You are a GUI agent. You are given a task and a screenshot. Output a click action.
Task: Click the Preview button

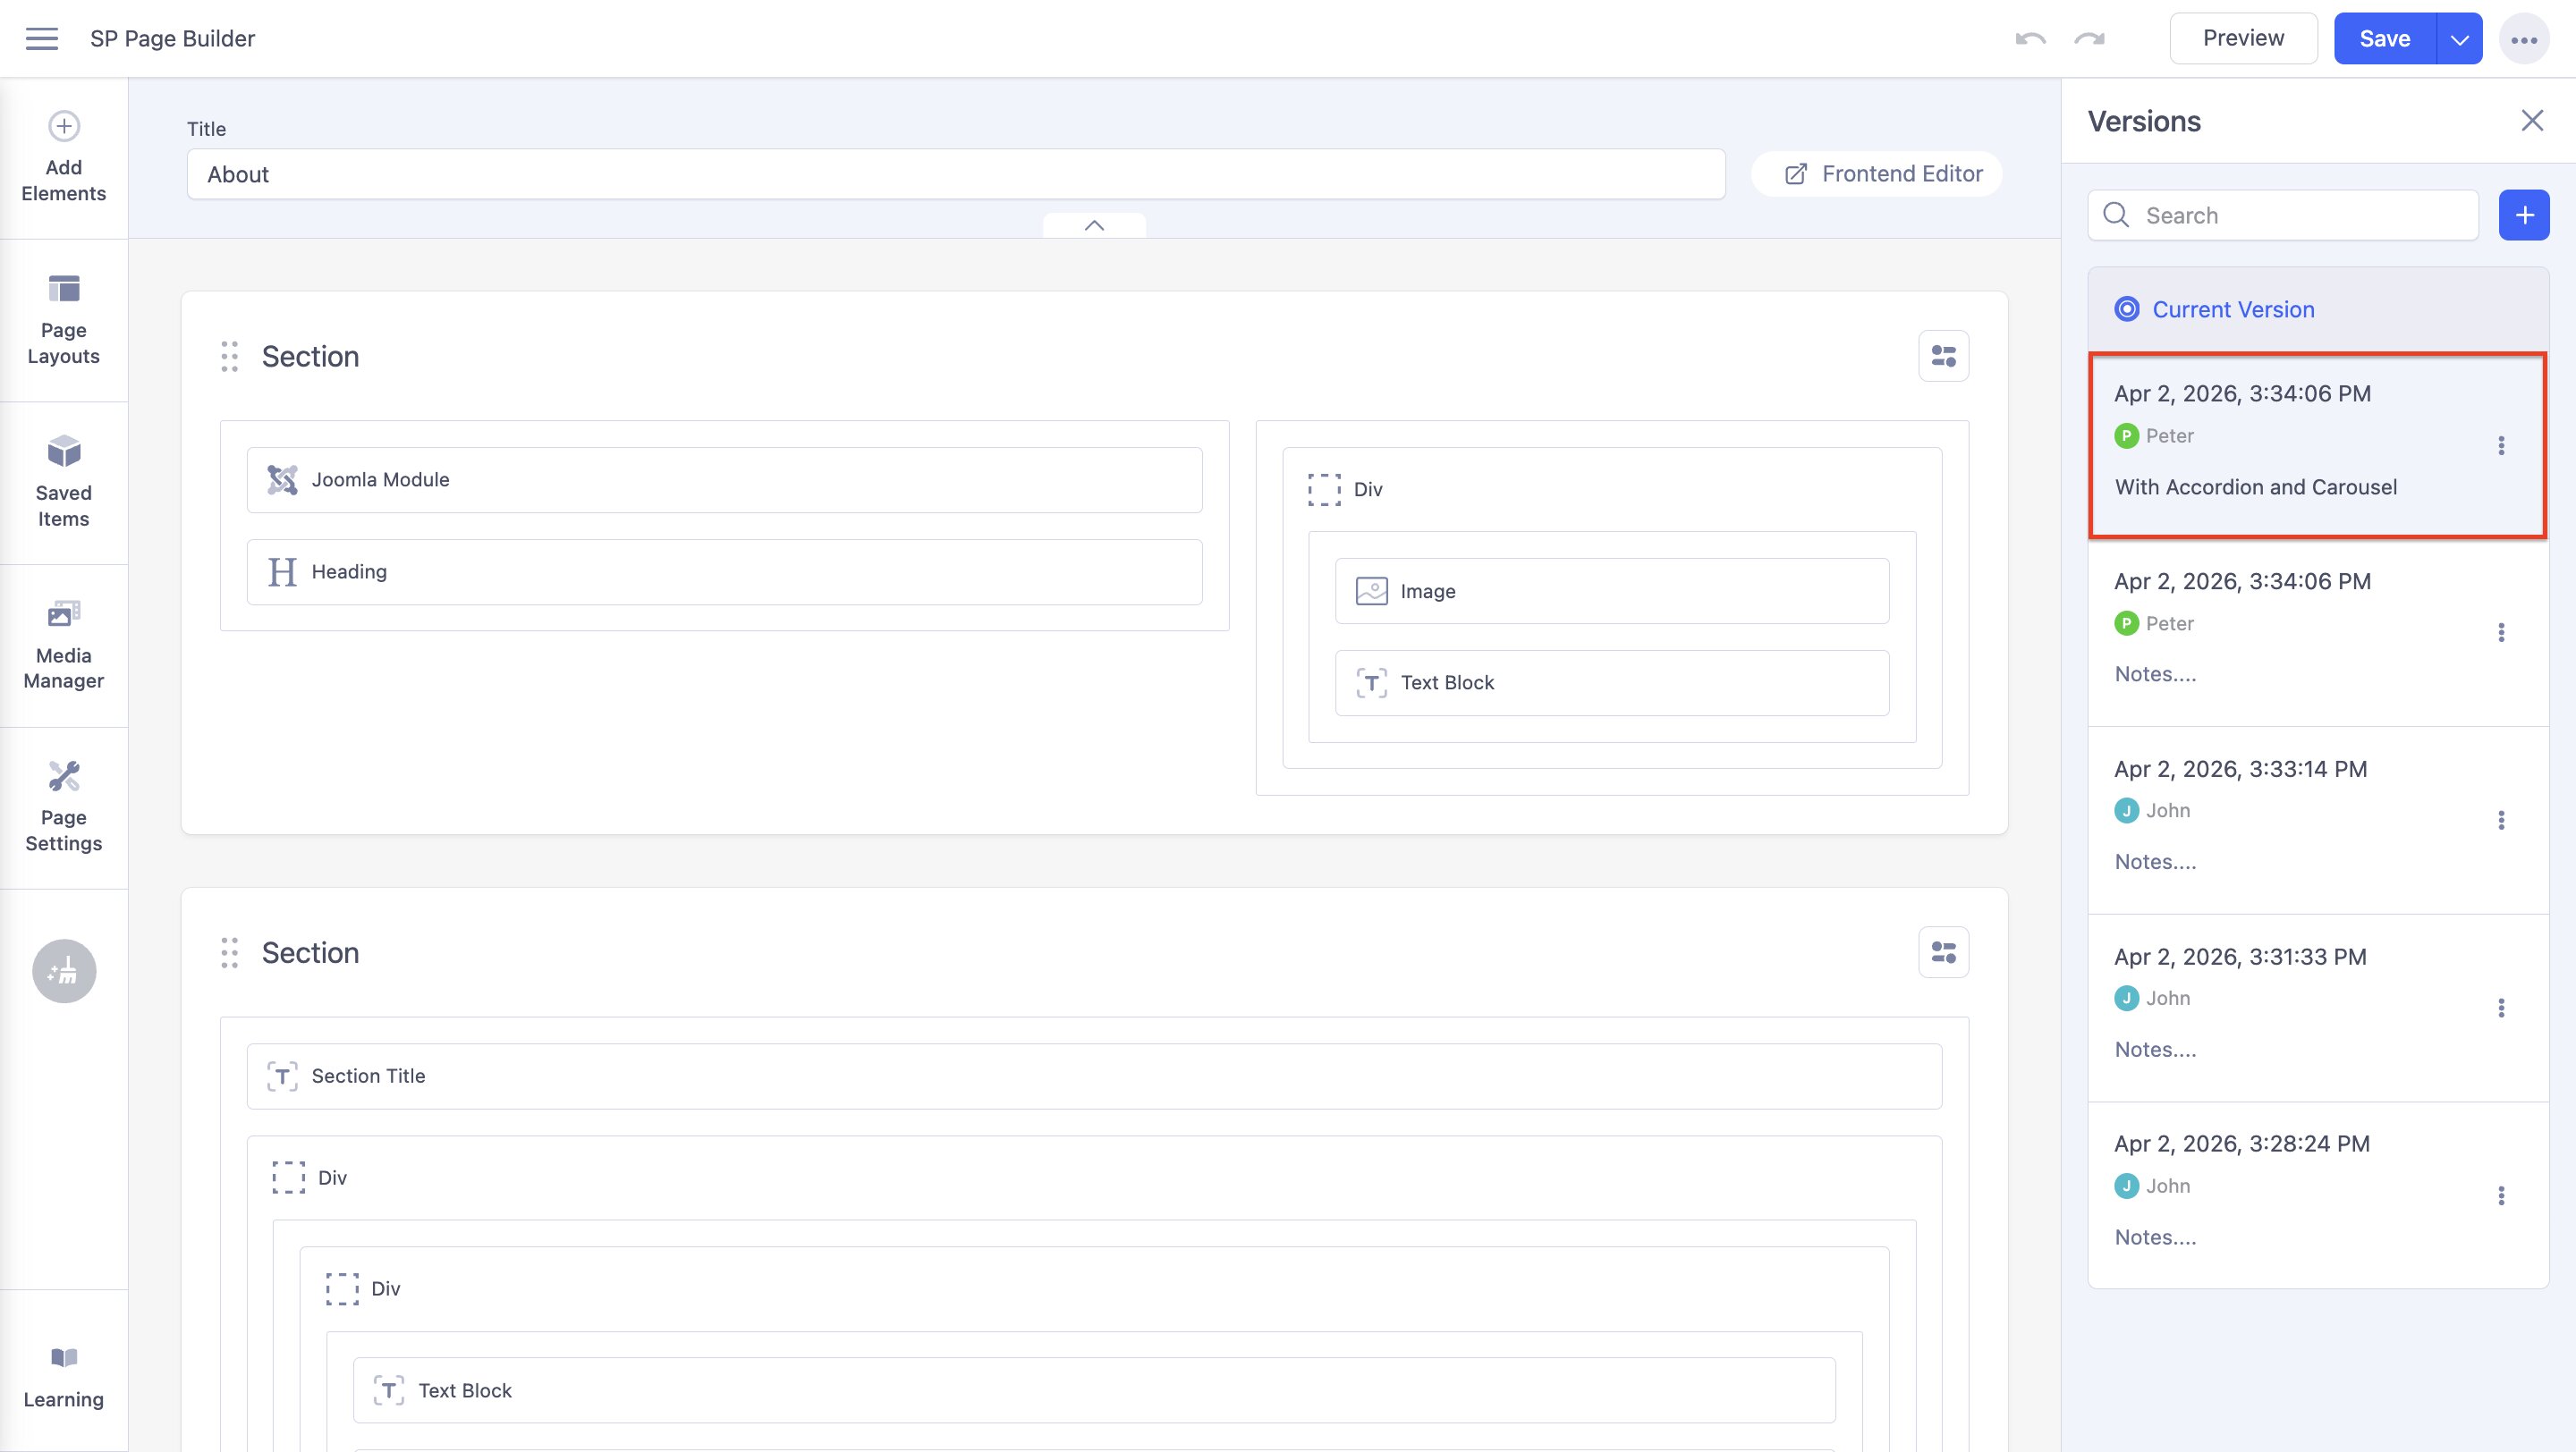pyautogui.click(x=2243, y=39)
